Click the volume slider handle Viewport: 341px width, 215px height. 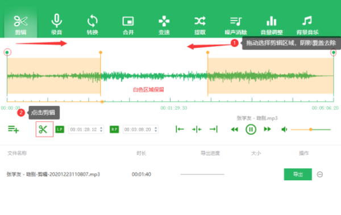point(311,130)
